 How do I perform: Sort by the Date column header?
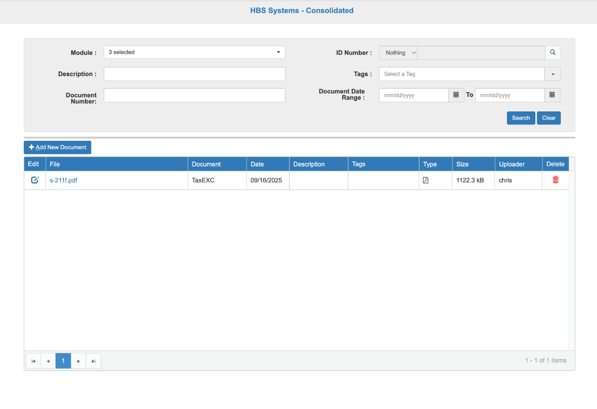(257, 164)
